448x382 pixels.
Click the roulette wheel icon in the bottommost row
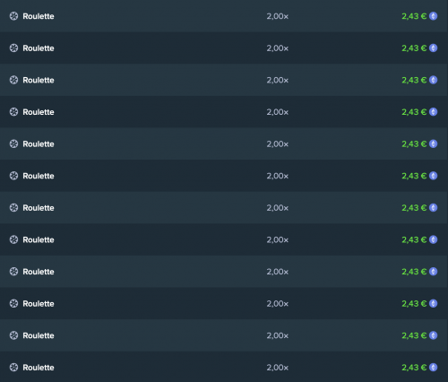coord(13,368)
